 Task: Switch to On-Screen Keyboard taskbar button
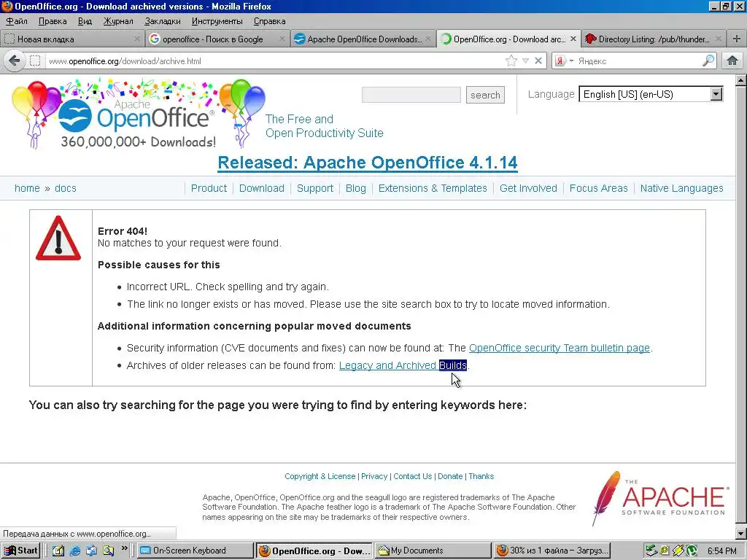point(196,551)
